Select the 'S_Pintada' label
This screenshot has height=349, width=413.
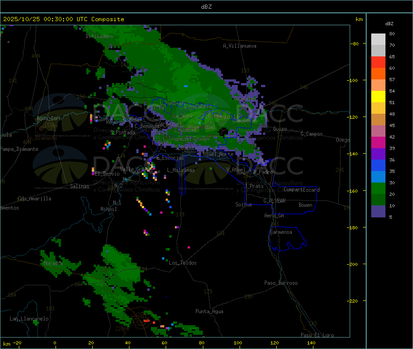(123, 133)
